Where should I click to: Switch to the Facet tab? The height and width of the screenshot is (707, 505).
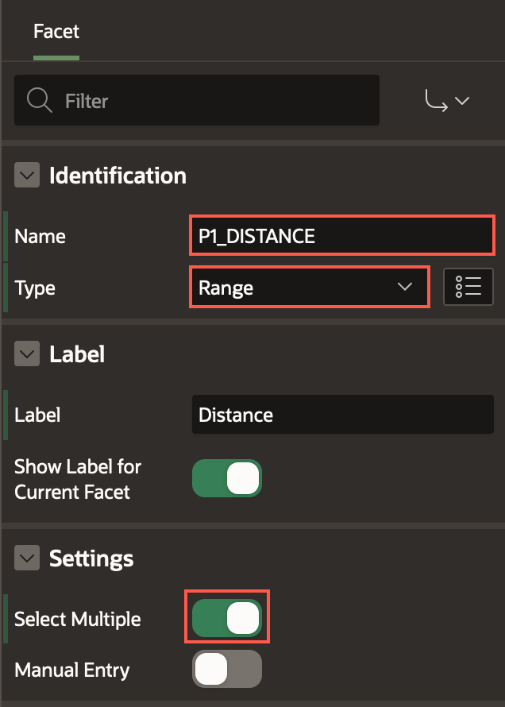point(56,32)
